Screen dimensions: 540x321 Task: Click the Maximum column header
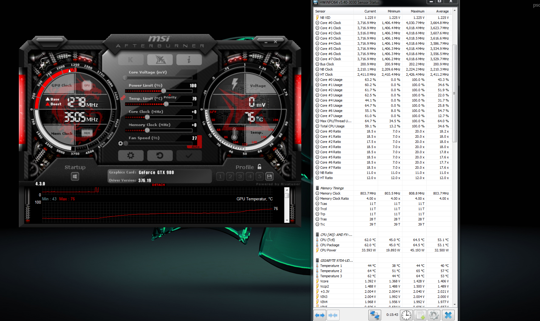414,11
